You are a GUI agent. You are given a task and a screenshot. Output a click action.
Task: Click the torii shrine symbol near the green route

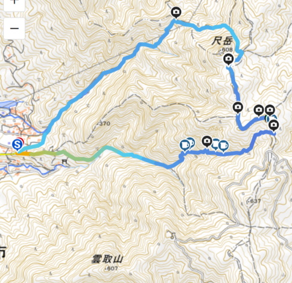(65, 161)
